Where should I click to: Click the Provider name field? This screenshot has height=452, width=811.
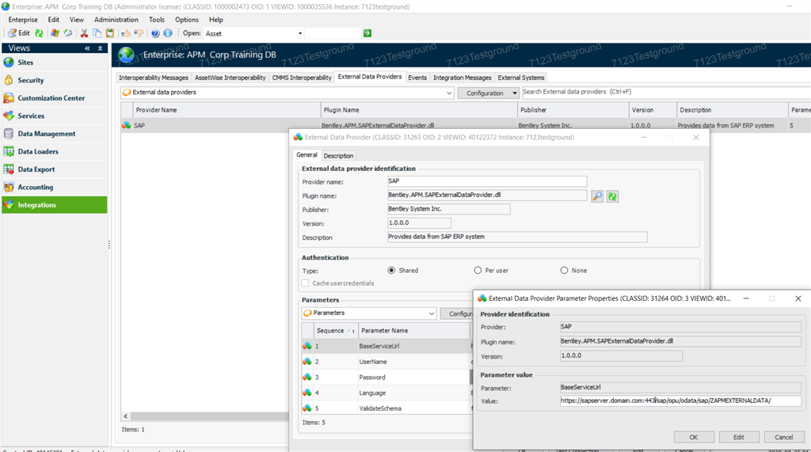coord(487,181)
